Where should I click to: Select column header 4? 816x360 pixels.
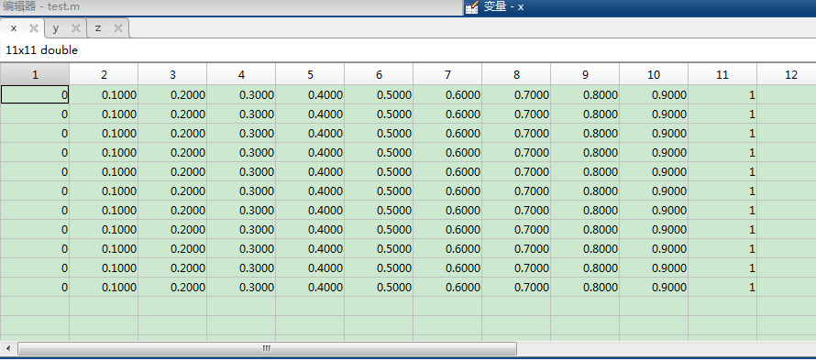(241, 75)
